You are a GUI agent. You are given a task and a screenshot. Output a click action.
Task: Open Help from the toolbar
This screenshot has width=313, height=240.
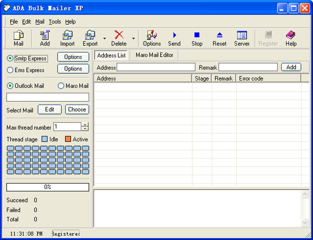point(291,38)
